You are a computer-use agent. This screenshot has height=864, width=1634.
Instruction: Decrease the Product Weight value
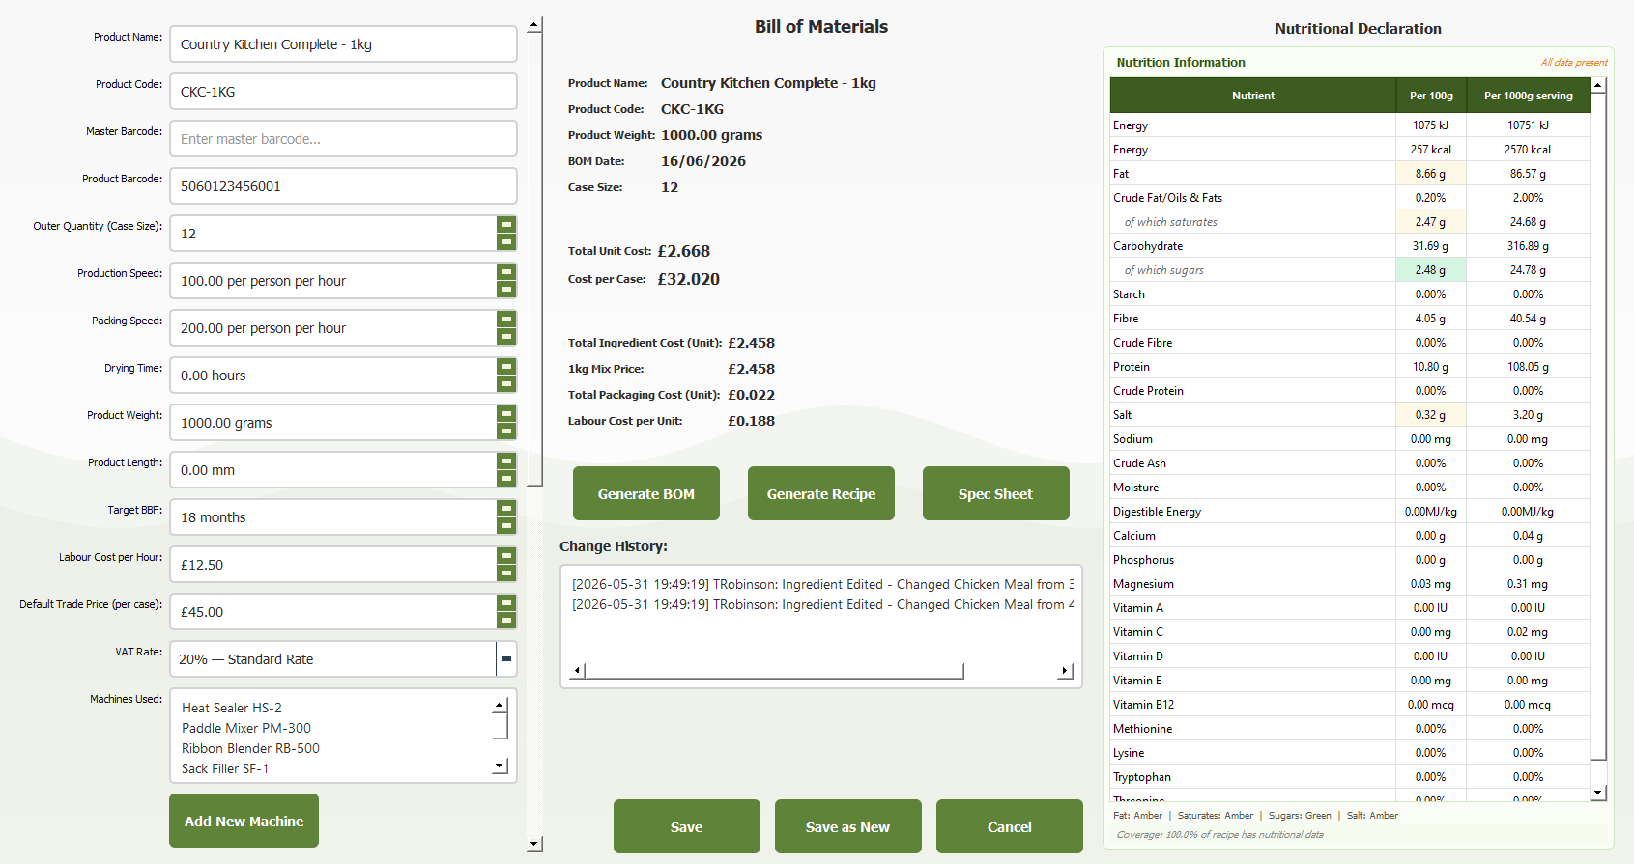tap(506, 431)
